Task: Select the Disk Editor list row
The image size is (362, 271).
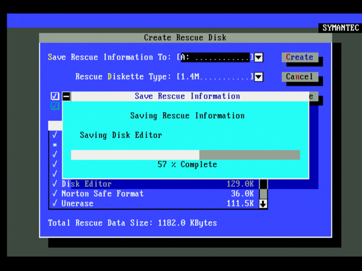Action: coord(154,184)
